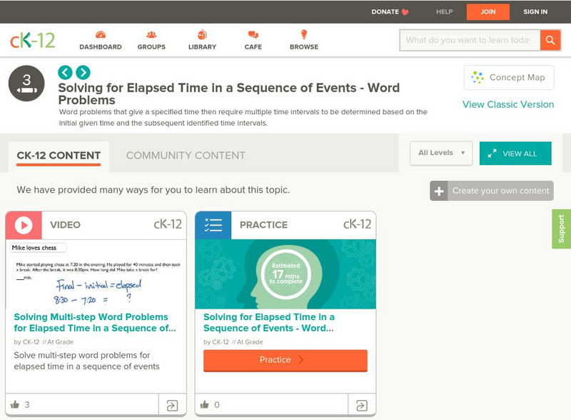Screen dimensions: 571x420
Task: Open the All Levels dropdown
Action: click(x=441, y=153)
